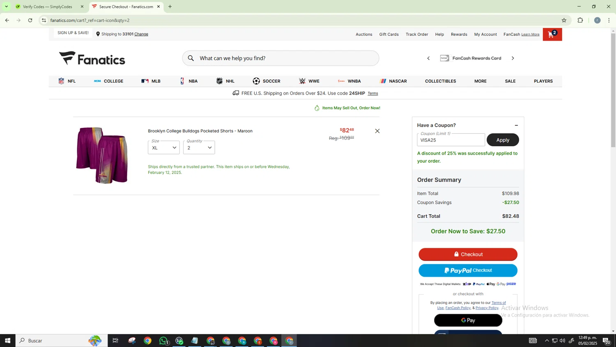Open a new browser tab
This screenshot has height=347, width=616.
pyautogui.click(x=170, y=7)
